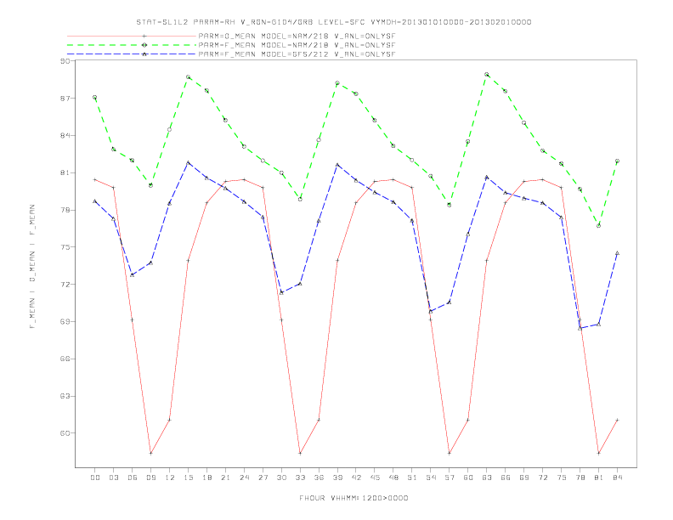This screenshot has width=673, height=520.
Task: Click y-axis tick label 84
Action: pos(65,136)
